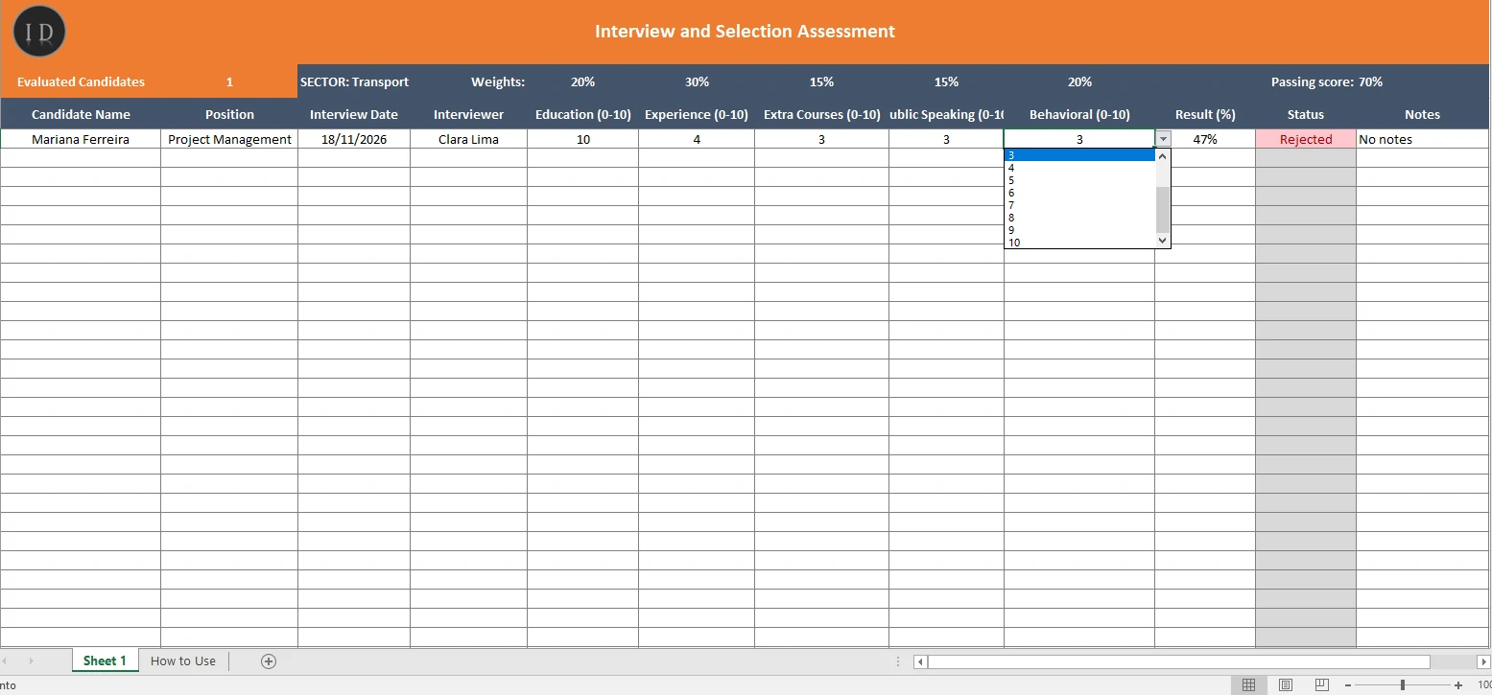Choose 8 in the dropdown list
Image resolution: width=1492 pixels, height=695 pixels.
click(1079, 218)
